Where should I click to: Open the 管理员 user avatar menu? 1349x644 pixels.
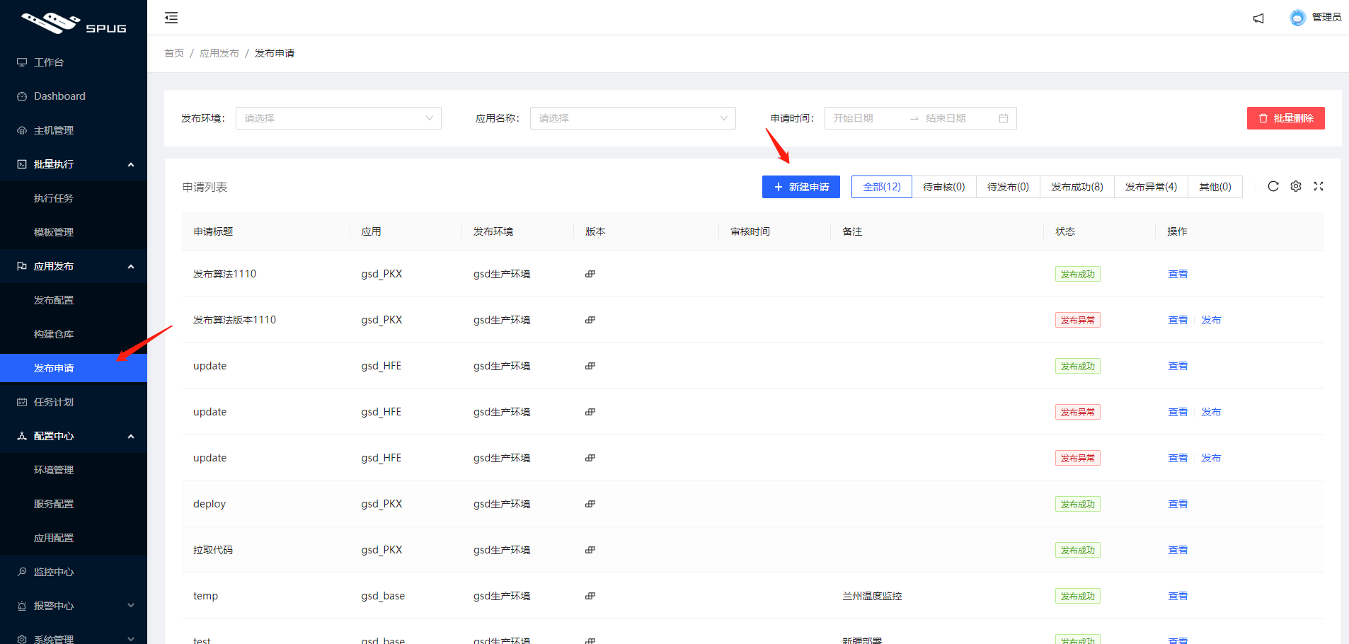point(1315,18)
